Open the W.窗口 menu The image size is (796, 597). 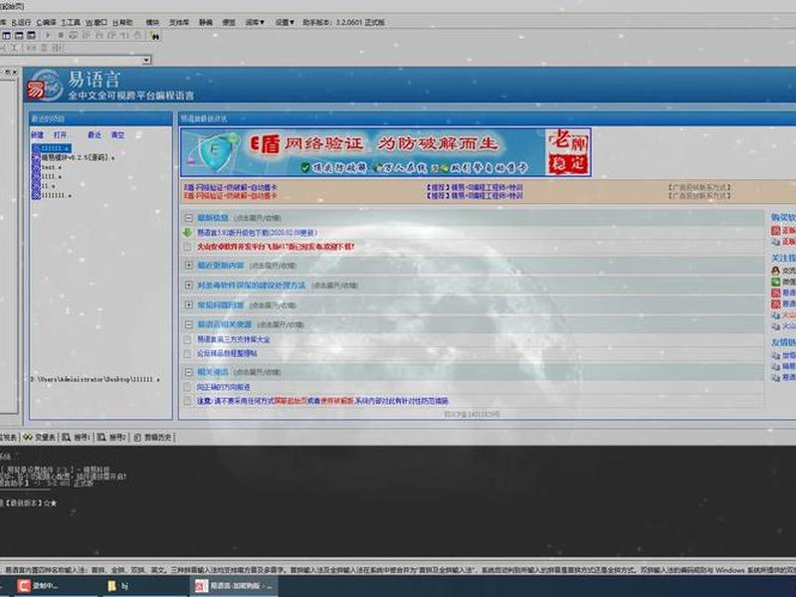click(97, 22)
